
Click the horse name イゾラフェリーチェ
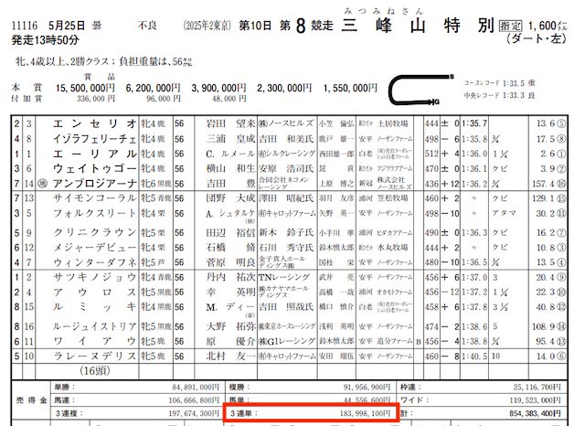(95, 139)
